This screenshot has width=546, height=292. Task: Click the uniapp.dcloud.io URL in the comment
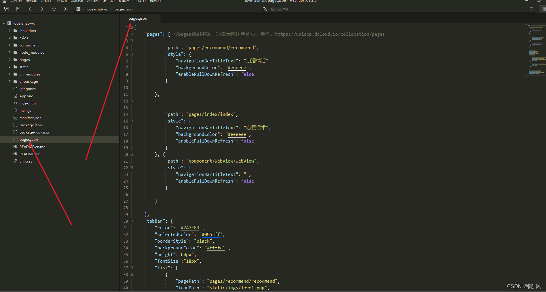(330, 34)
